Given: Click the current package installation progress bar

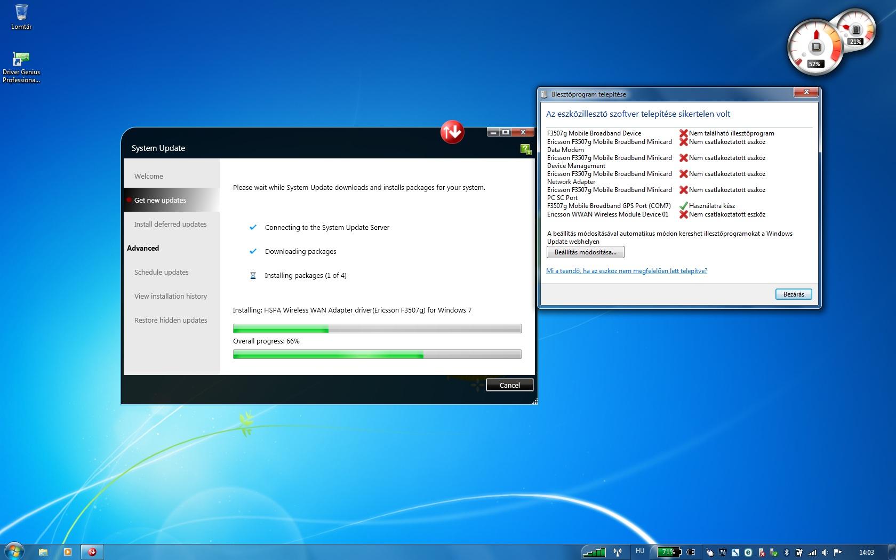Looking at the screenshot, I should click(377, 329).
